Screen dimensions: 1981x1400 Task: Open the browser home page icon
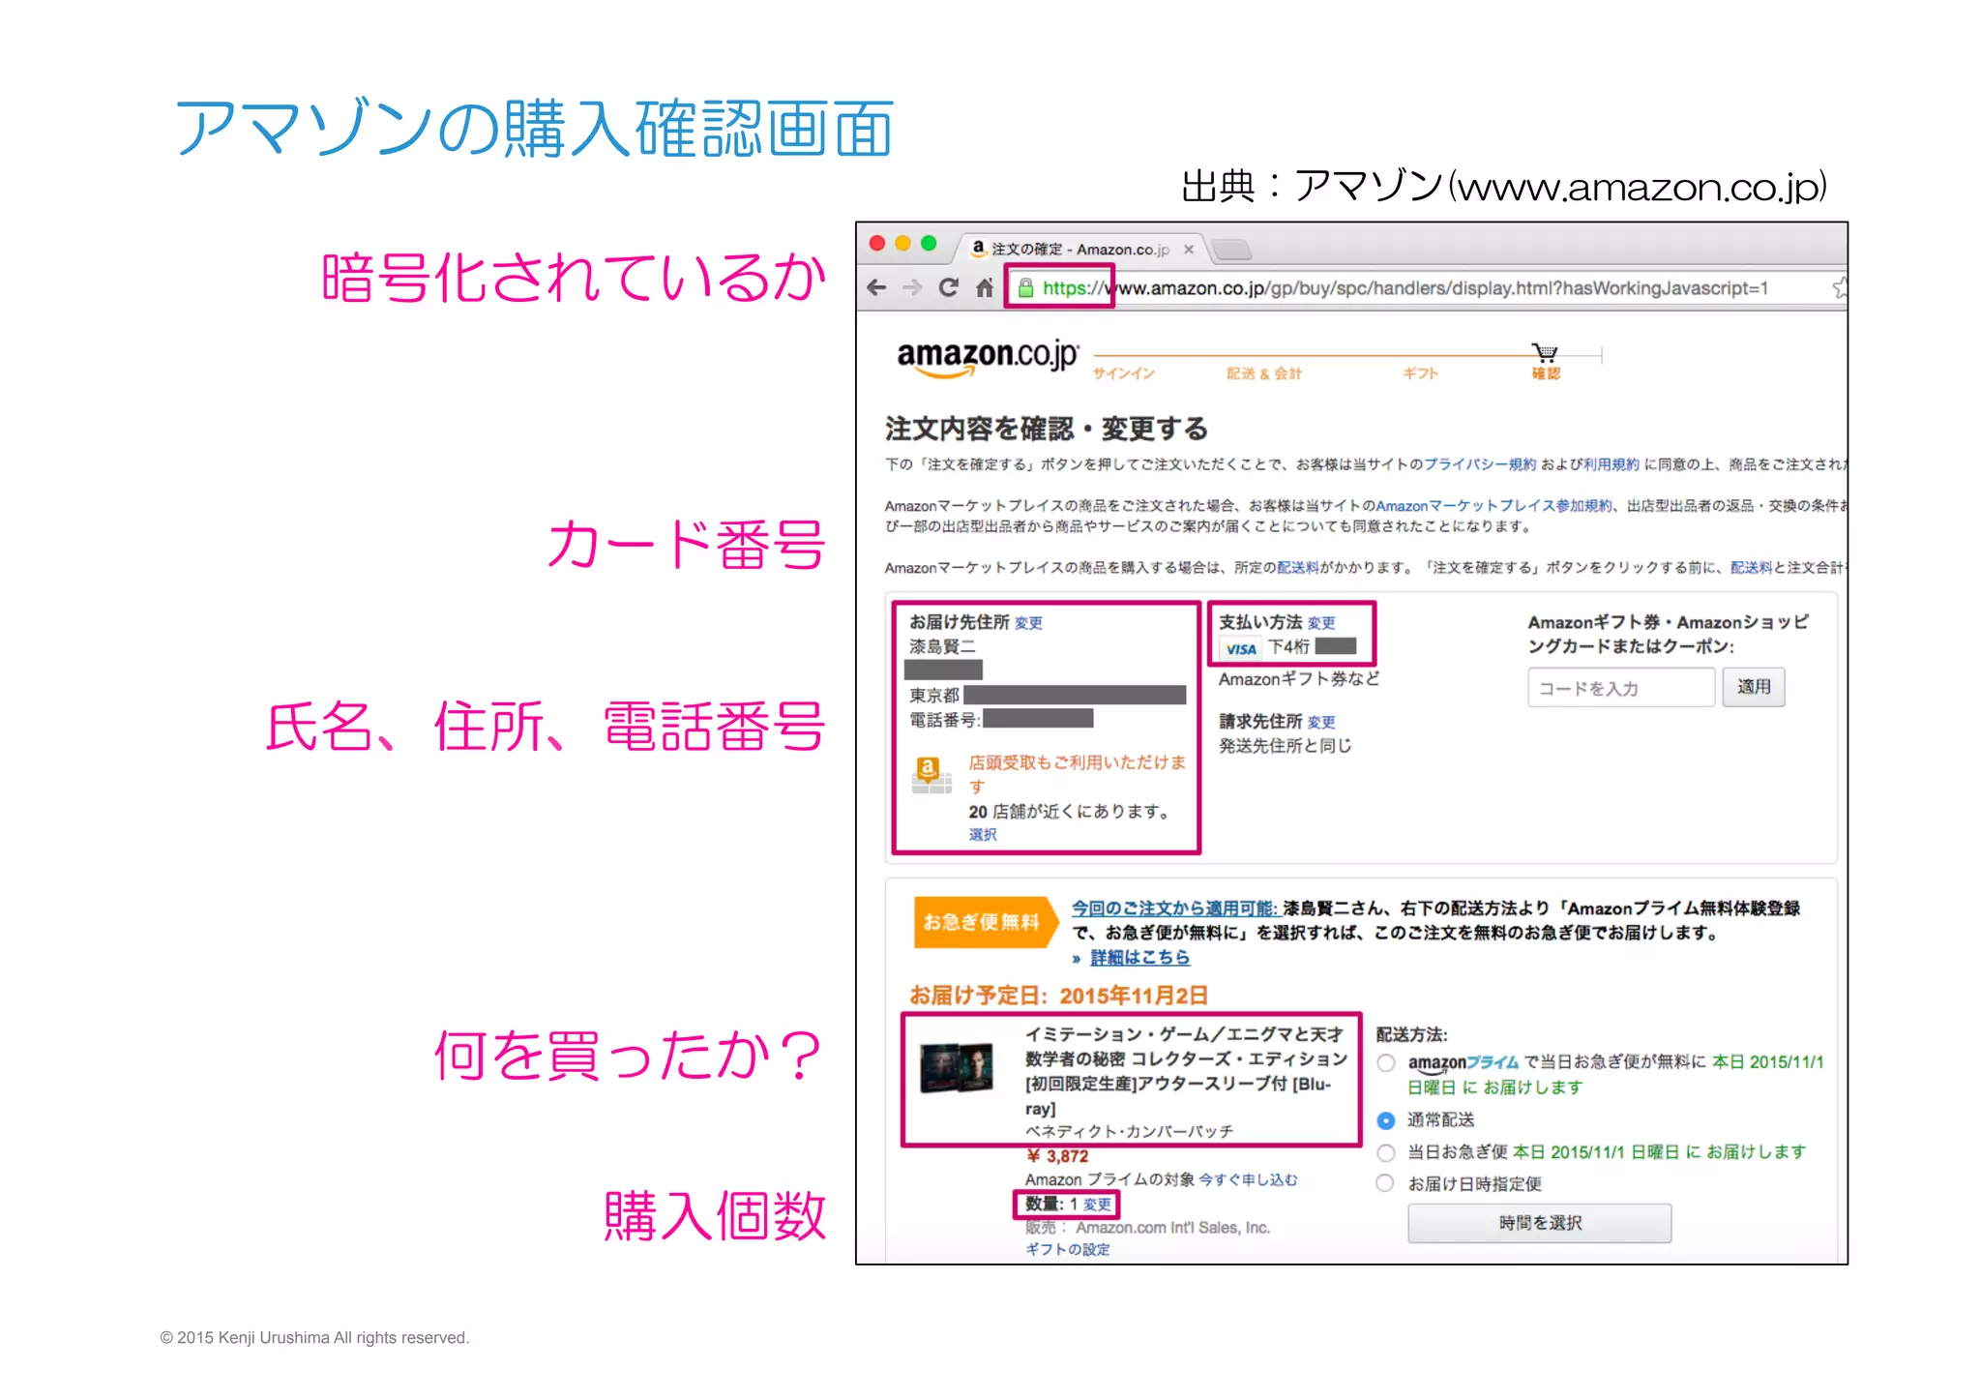tap(985, 287)
